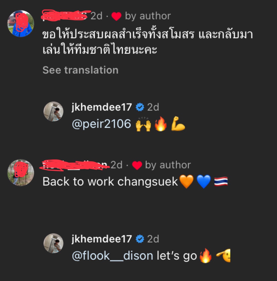Open jkhemdee17 avatar next to @peir2106 reply

tap(53, 112)
